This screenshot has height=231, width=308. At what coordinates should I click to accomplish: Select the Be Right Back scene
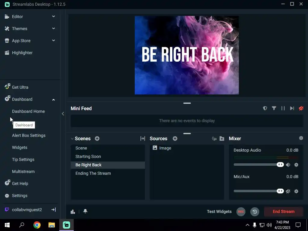(x=108, y=165)
